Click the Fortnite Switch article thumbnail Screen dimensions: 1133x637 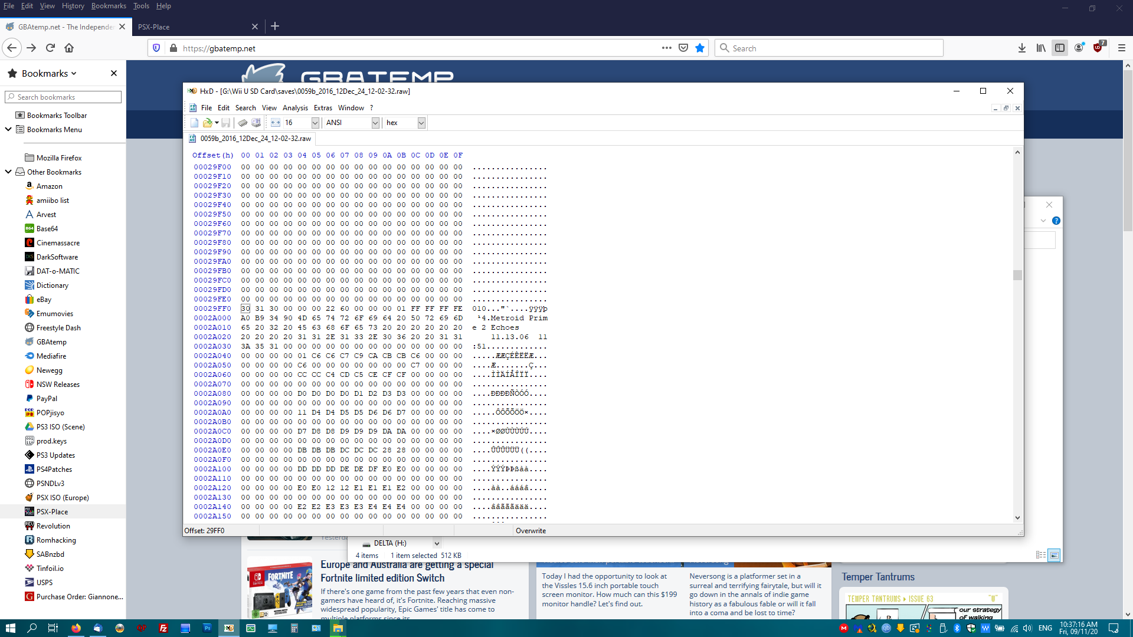point(280,589)
